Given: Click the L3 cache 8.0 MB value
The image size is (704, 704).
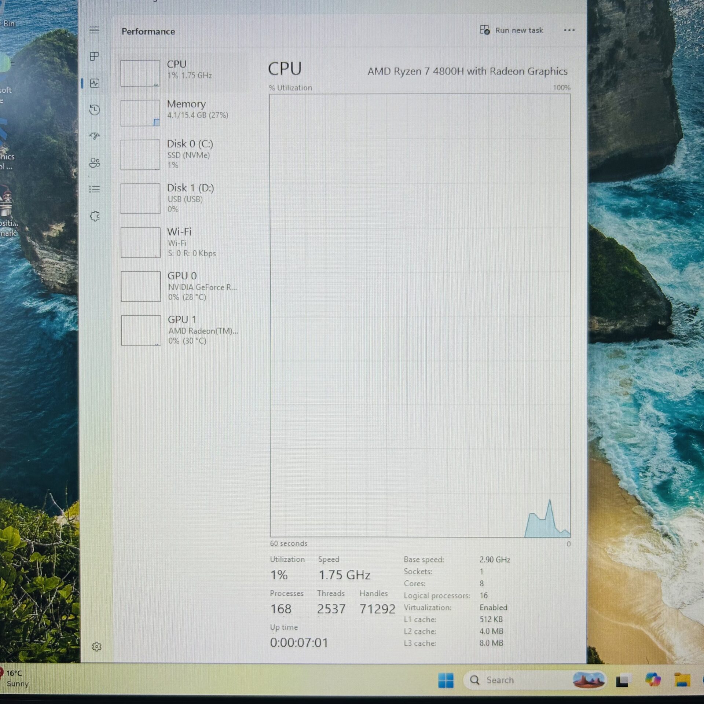Looking at the screenshot, I should pos(491,643).
